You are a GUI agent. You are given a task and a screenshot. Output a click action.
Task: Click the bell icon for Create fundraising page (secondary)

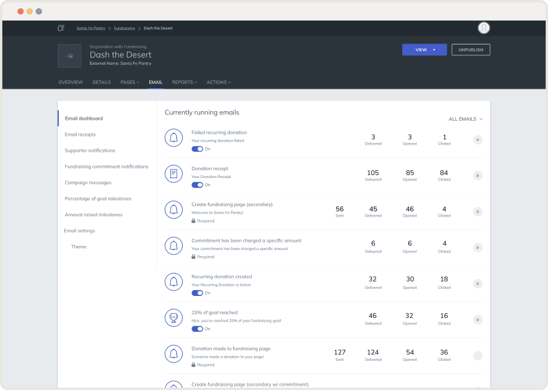174,210
